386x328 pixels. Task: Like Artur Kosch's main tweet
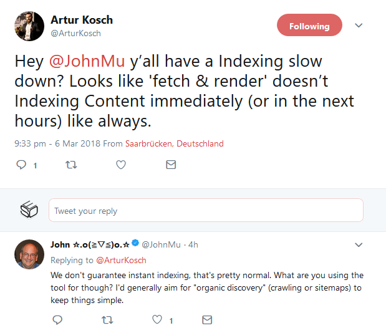[x=121, y=165]
